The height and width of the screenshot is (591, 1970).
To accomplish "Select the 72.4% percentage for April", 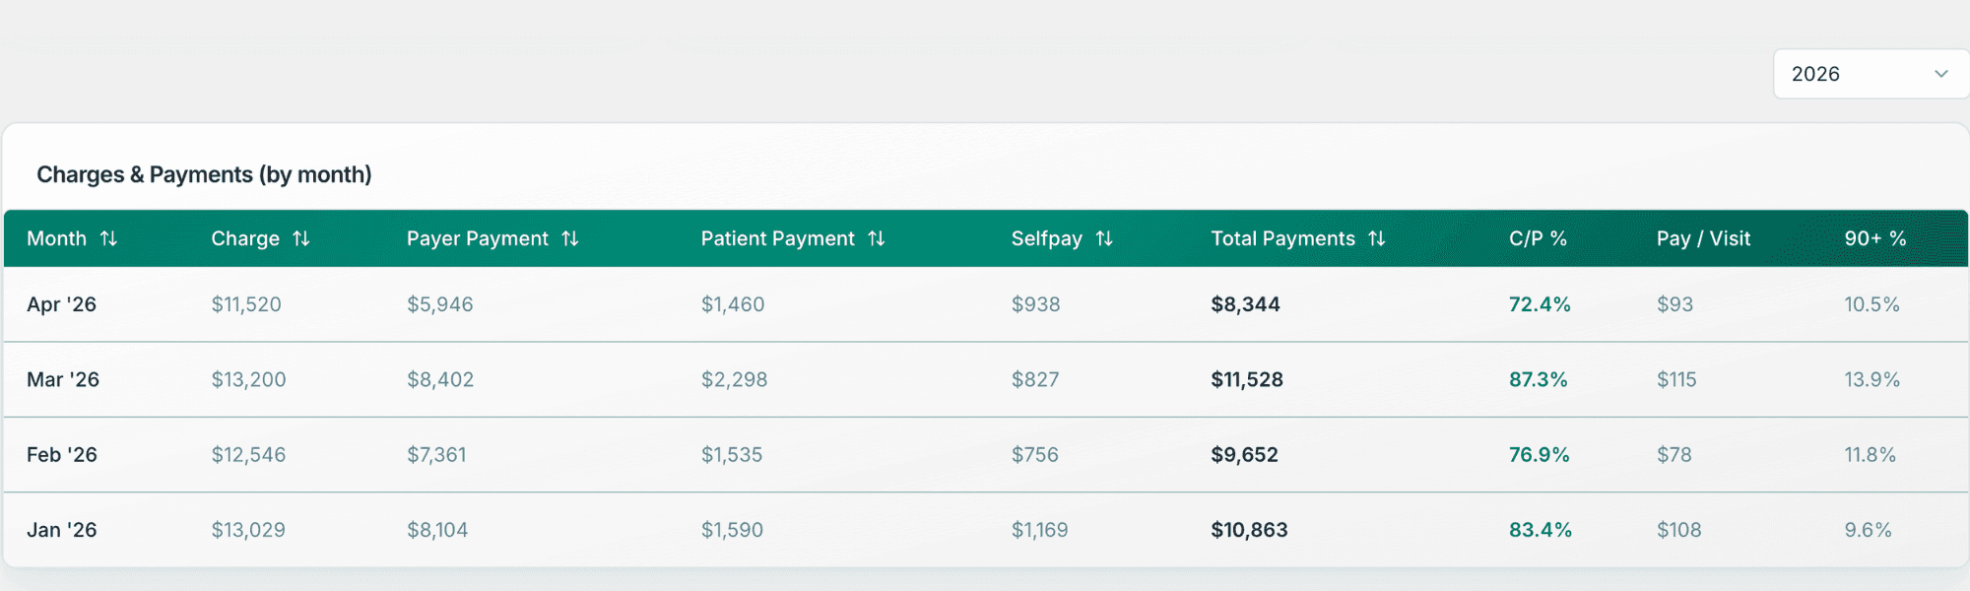I will 1540,304.
